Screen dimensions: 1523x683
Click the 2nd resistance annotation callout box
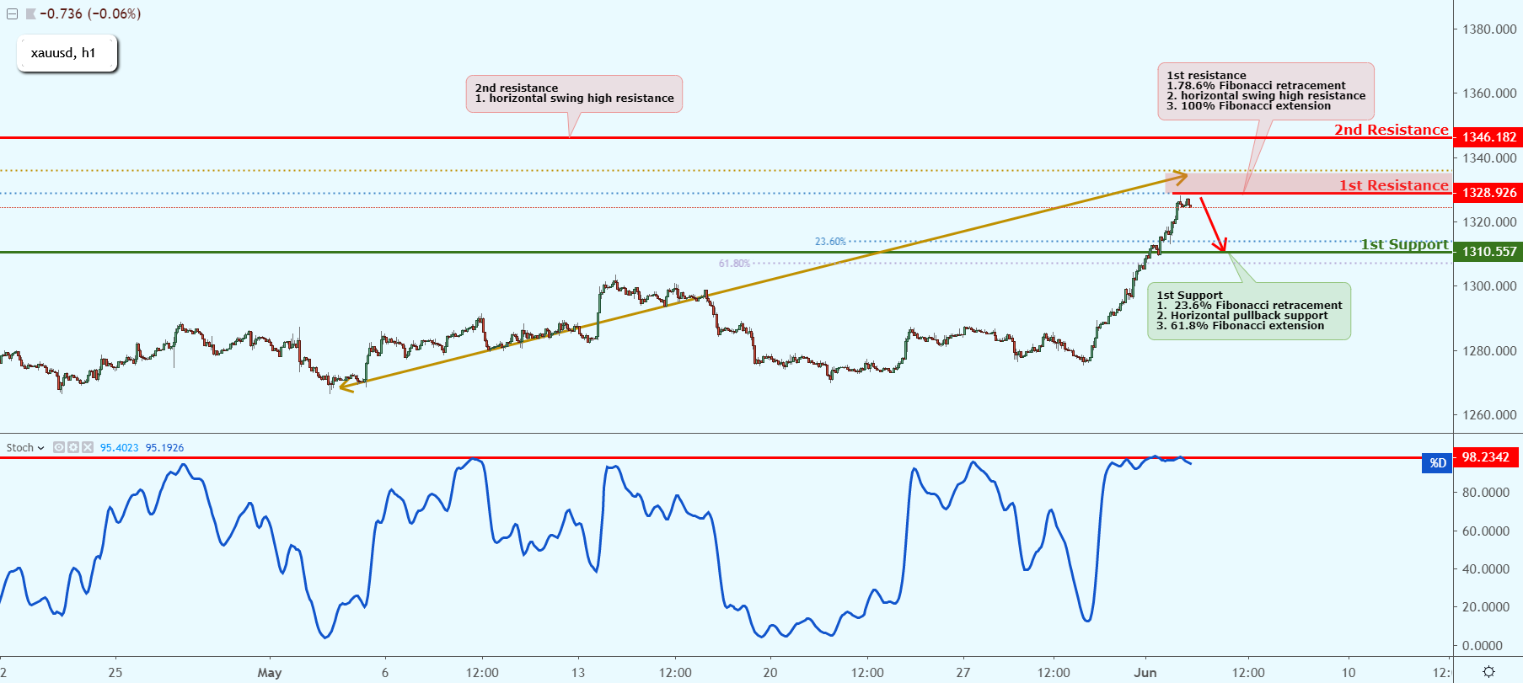574,93
